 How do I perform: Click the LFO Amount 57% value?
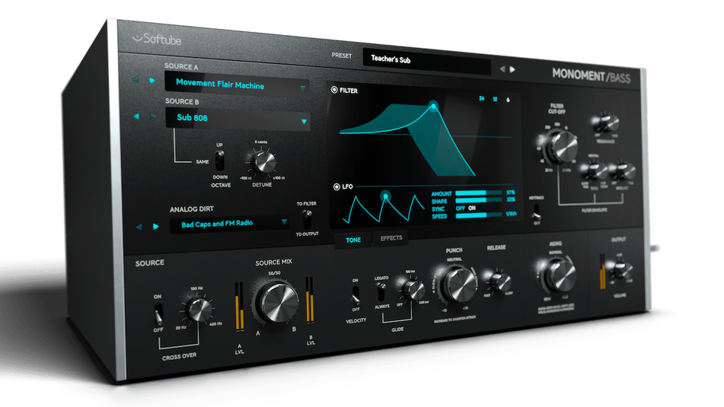point(511,192)
